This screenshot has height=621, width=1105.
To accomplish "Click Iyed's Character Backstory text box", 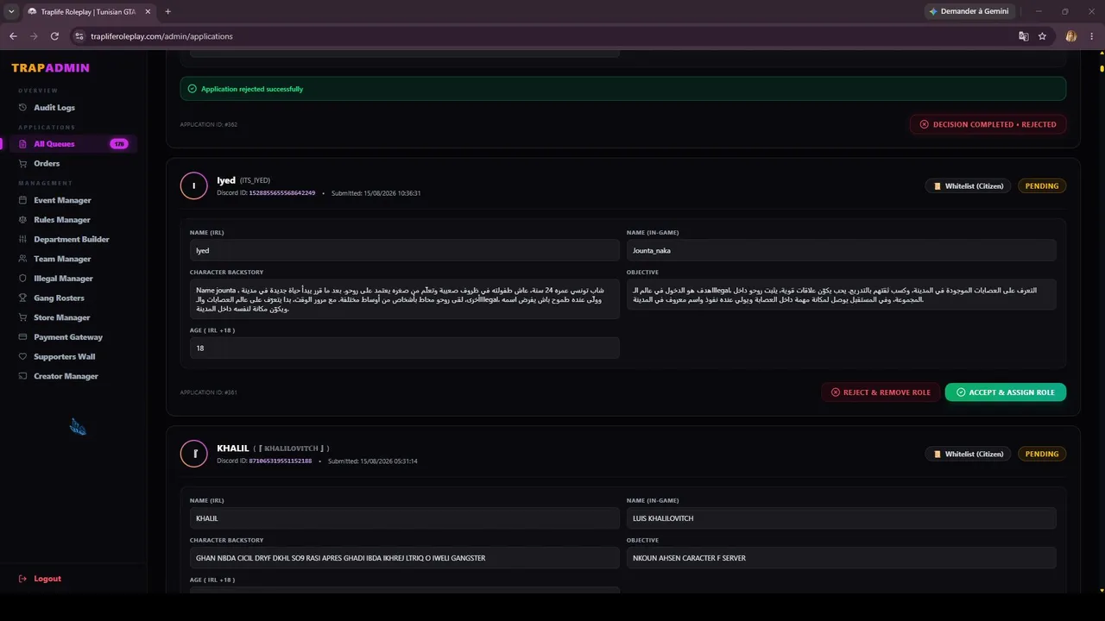I will point(404,299).
